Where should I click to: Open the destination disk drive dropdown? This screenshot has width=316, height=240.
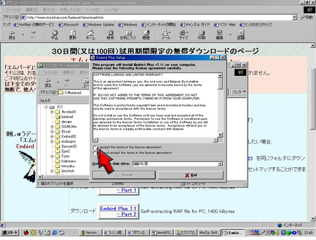click(221, 164)
